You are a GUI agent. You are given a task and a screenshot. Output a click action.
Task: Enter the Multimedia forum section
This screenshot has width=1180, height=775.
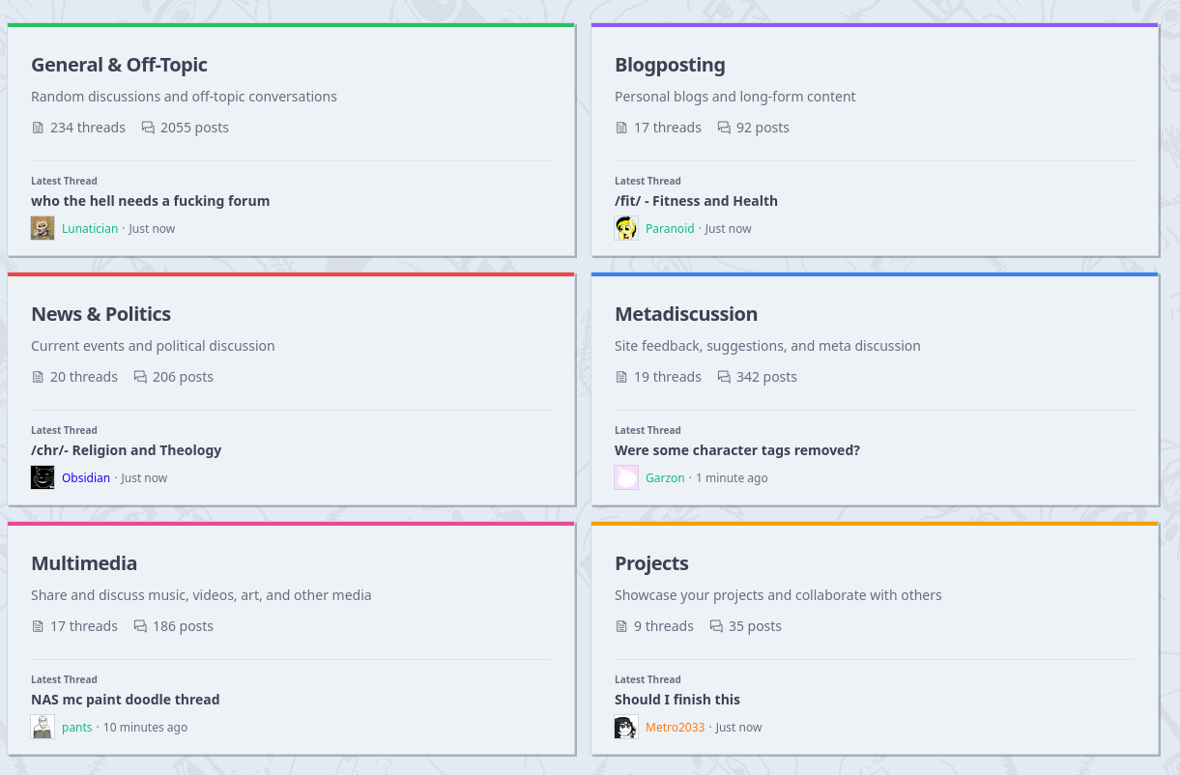tap(84, 563)
